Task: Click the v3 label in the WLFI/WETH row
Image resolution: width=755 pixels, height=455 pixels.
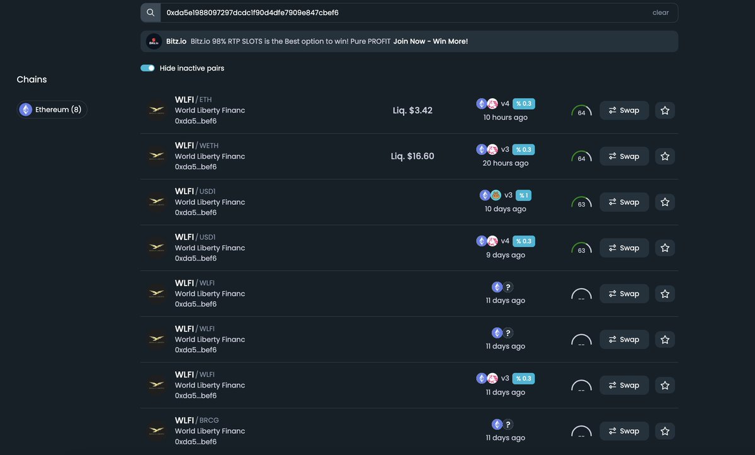Action: (505, 149)
